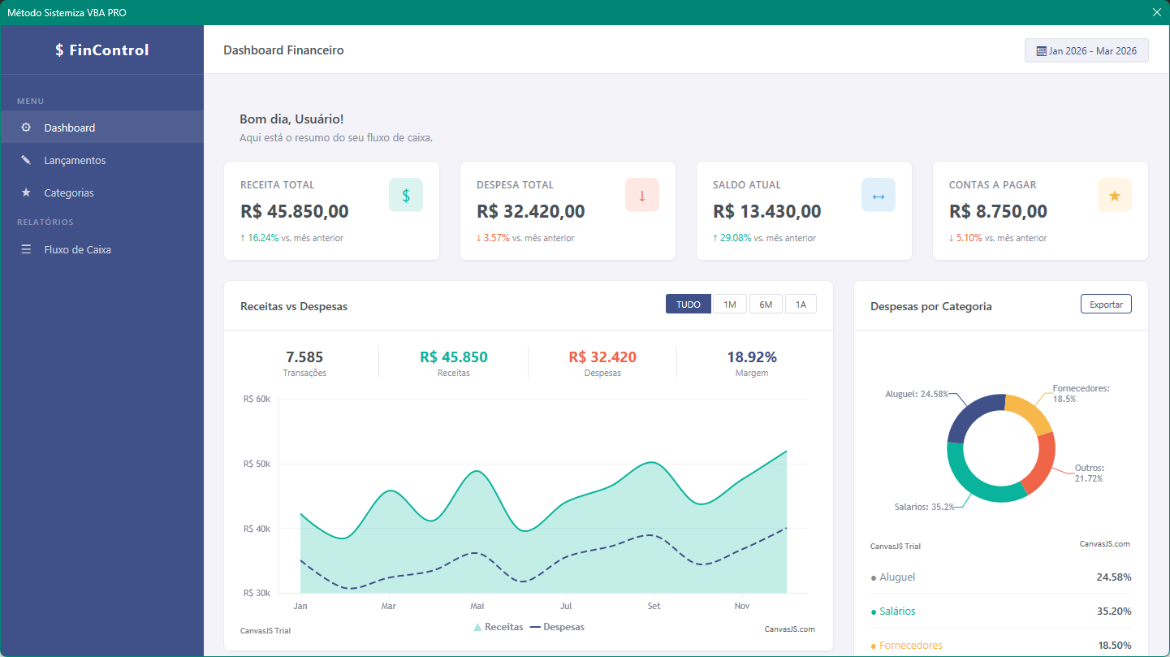Image resolution: width=1170 pixels, height=657 pixels.
Task: Click the Aluguel: 24.58% donut label
Action: (916, 394)
